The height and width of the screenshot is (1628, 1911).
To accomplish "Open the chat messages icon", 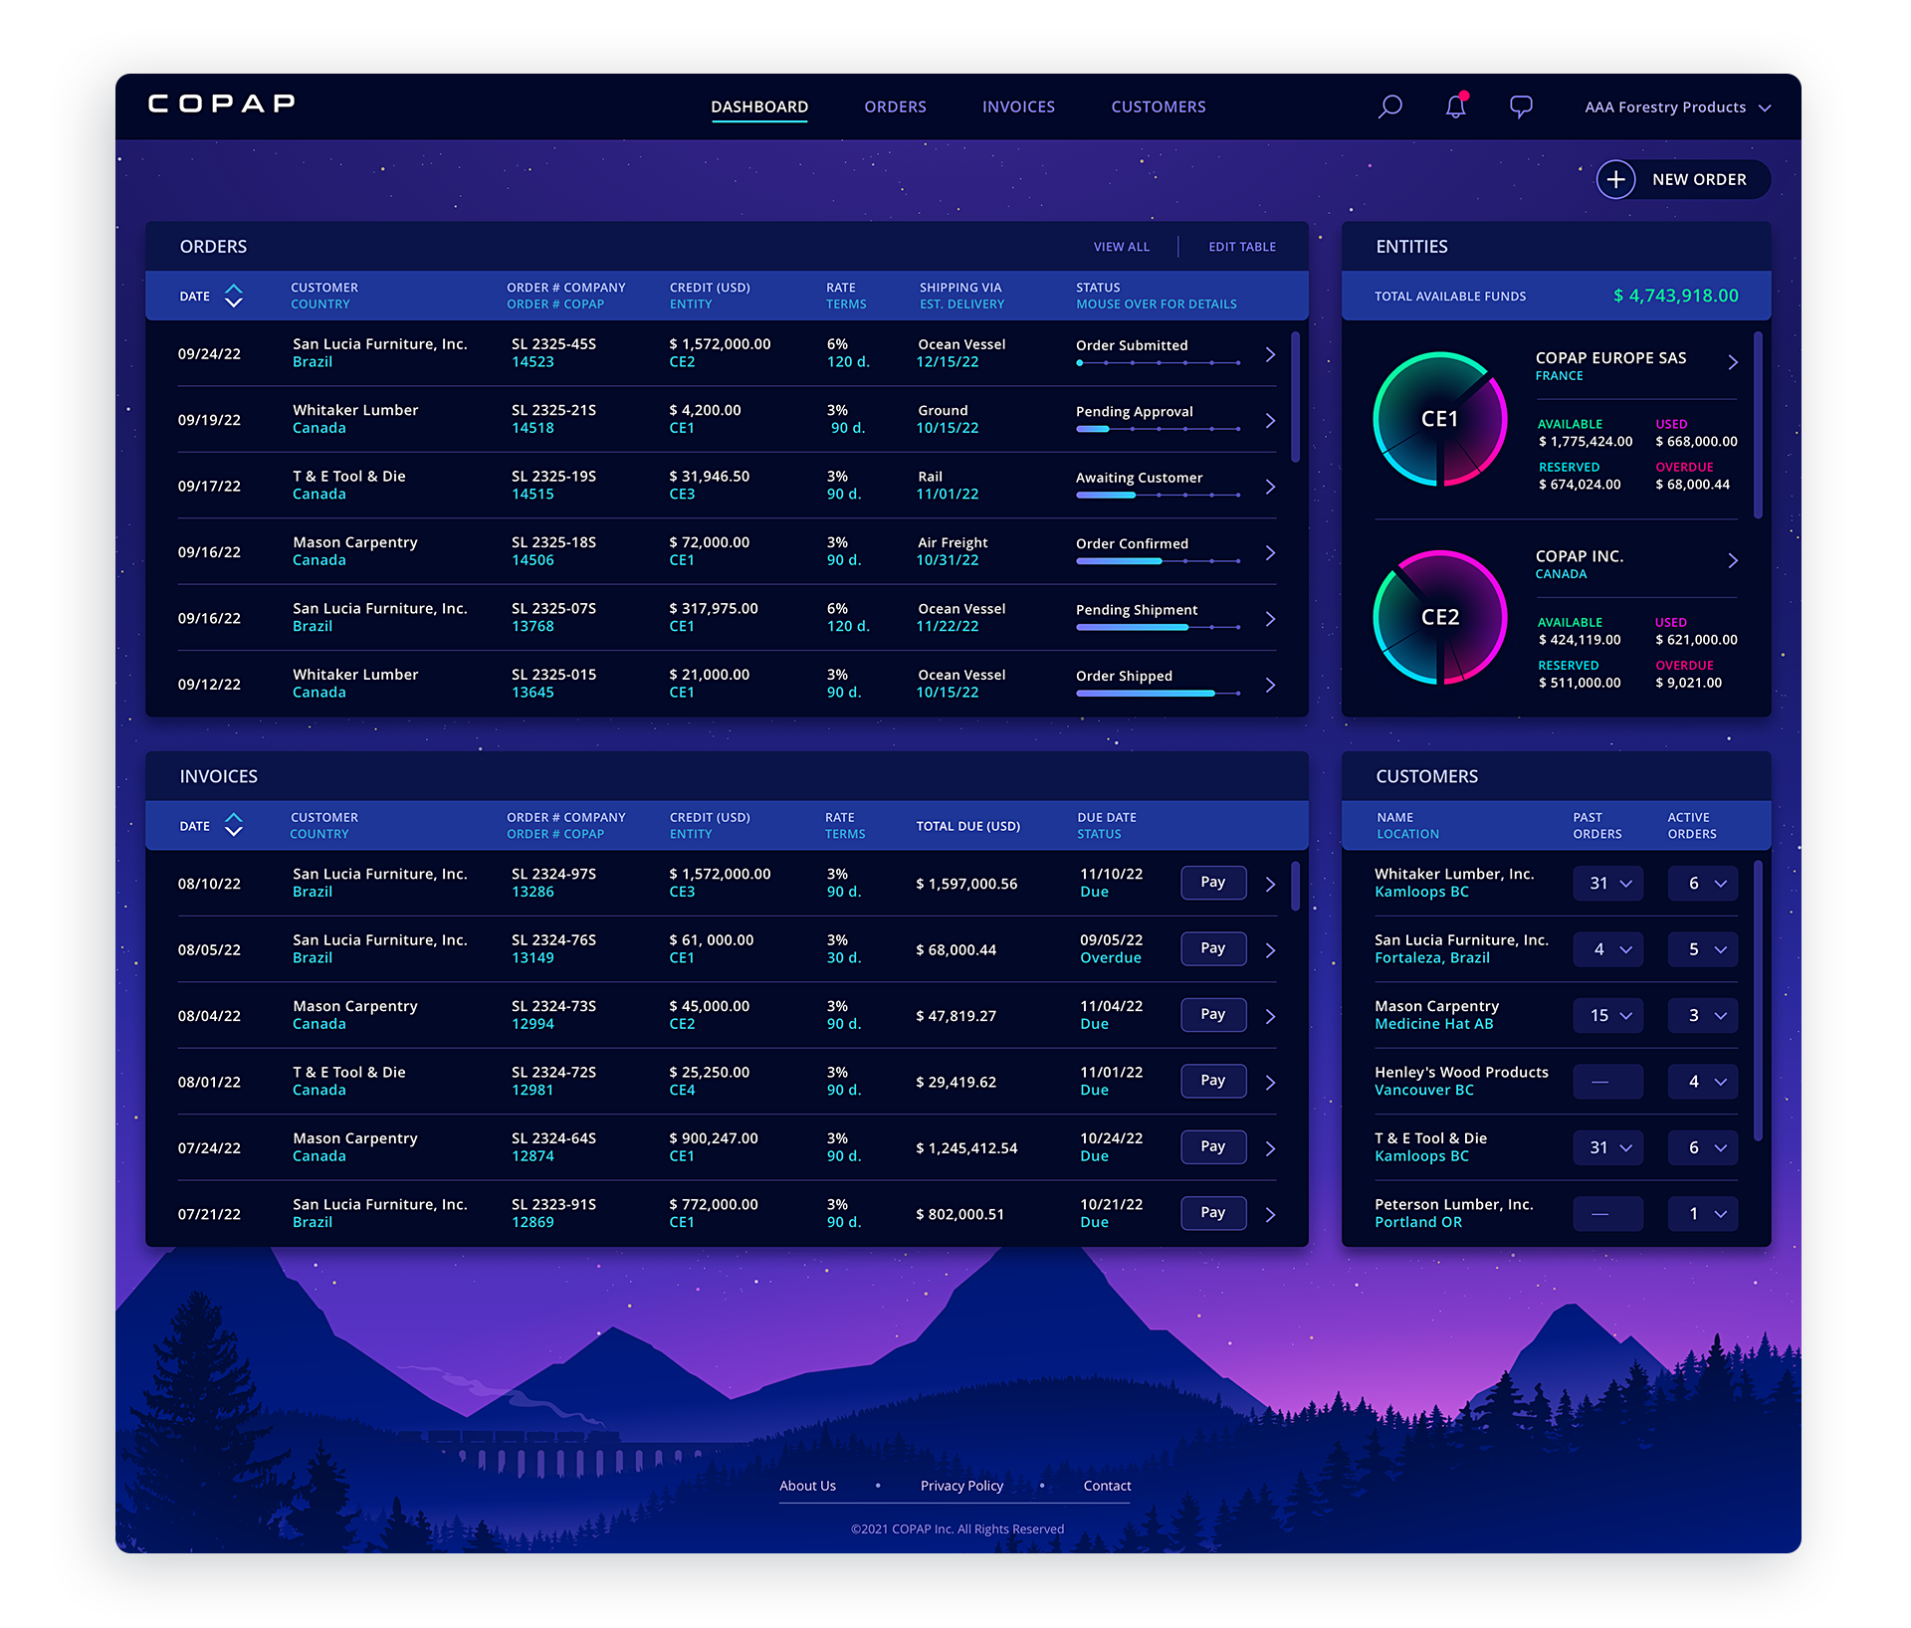I will click(1521, 106).
